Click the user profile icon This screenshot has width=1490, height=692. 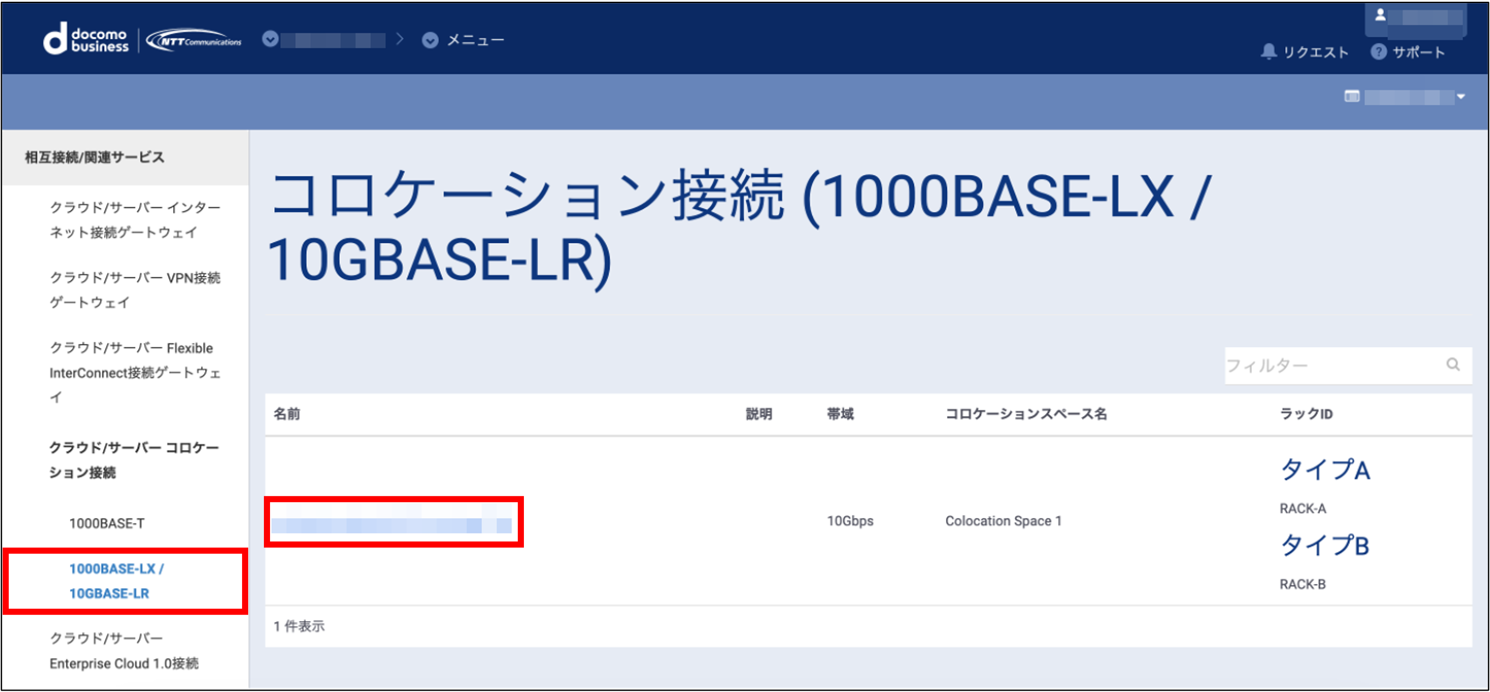pyautogui.click(x=1380, y=15)
